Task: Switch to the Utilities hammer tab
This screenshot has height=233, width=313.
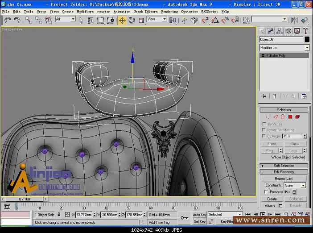Action: (305, 31)
